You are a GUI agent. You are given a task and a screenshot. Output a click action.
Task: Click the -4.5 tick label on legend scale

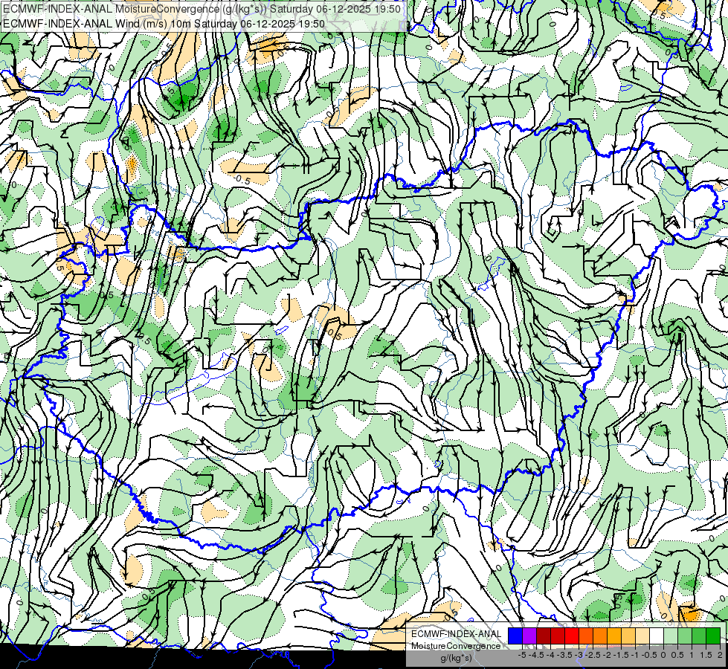coord(537,655)
